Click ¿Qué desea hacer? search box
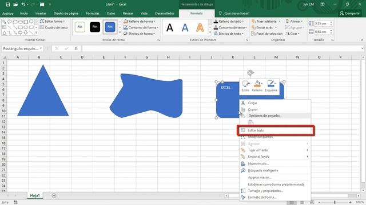Screen dimensions: 366x205 [x=234, y=13]
